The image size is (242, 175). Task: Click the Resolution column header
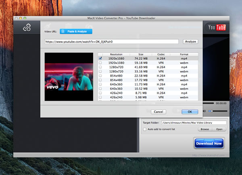coord(116,54)
